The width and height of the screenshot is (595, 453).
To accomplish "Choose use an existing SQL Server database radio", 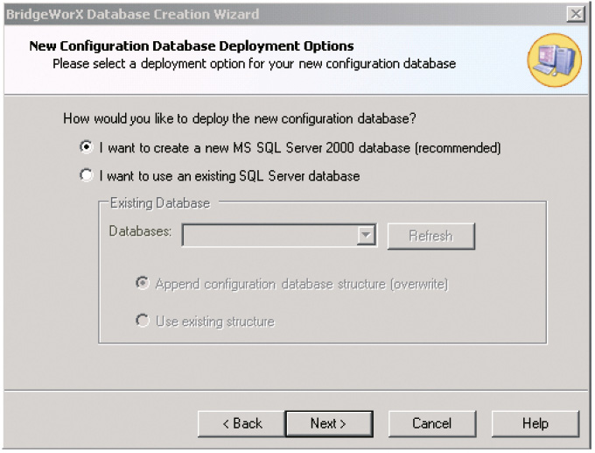I will click(86, 175).
